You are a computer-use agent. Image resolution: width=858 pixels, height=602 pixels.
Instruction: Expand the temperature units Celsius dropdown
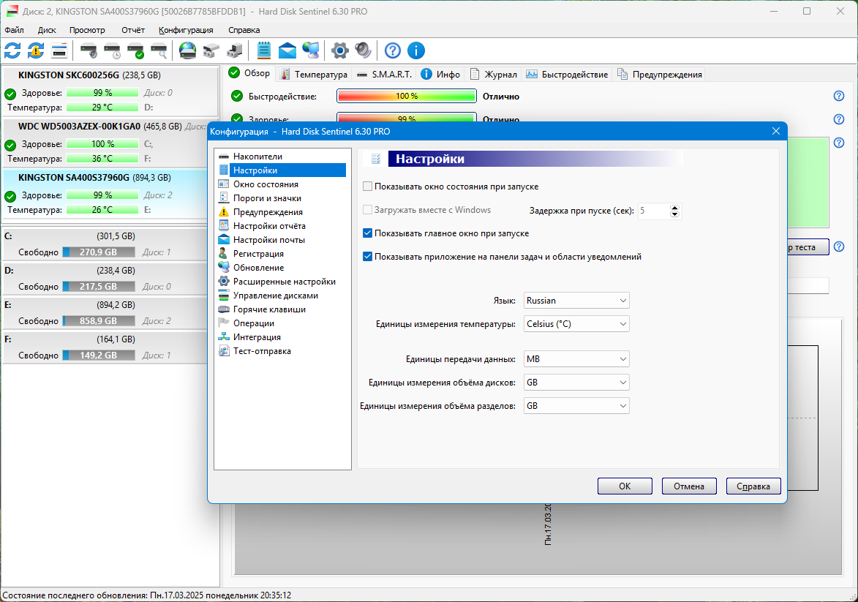(x=576, y=324)
